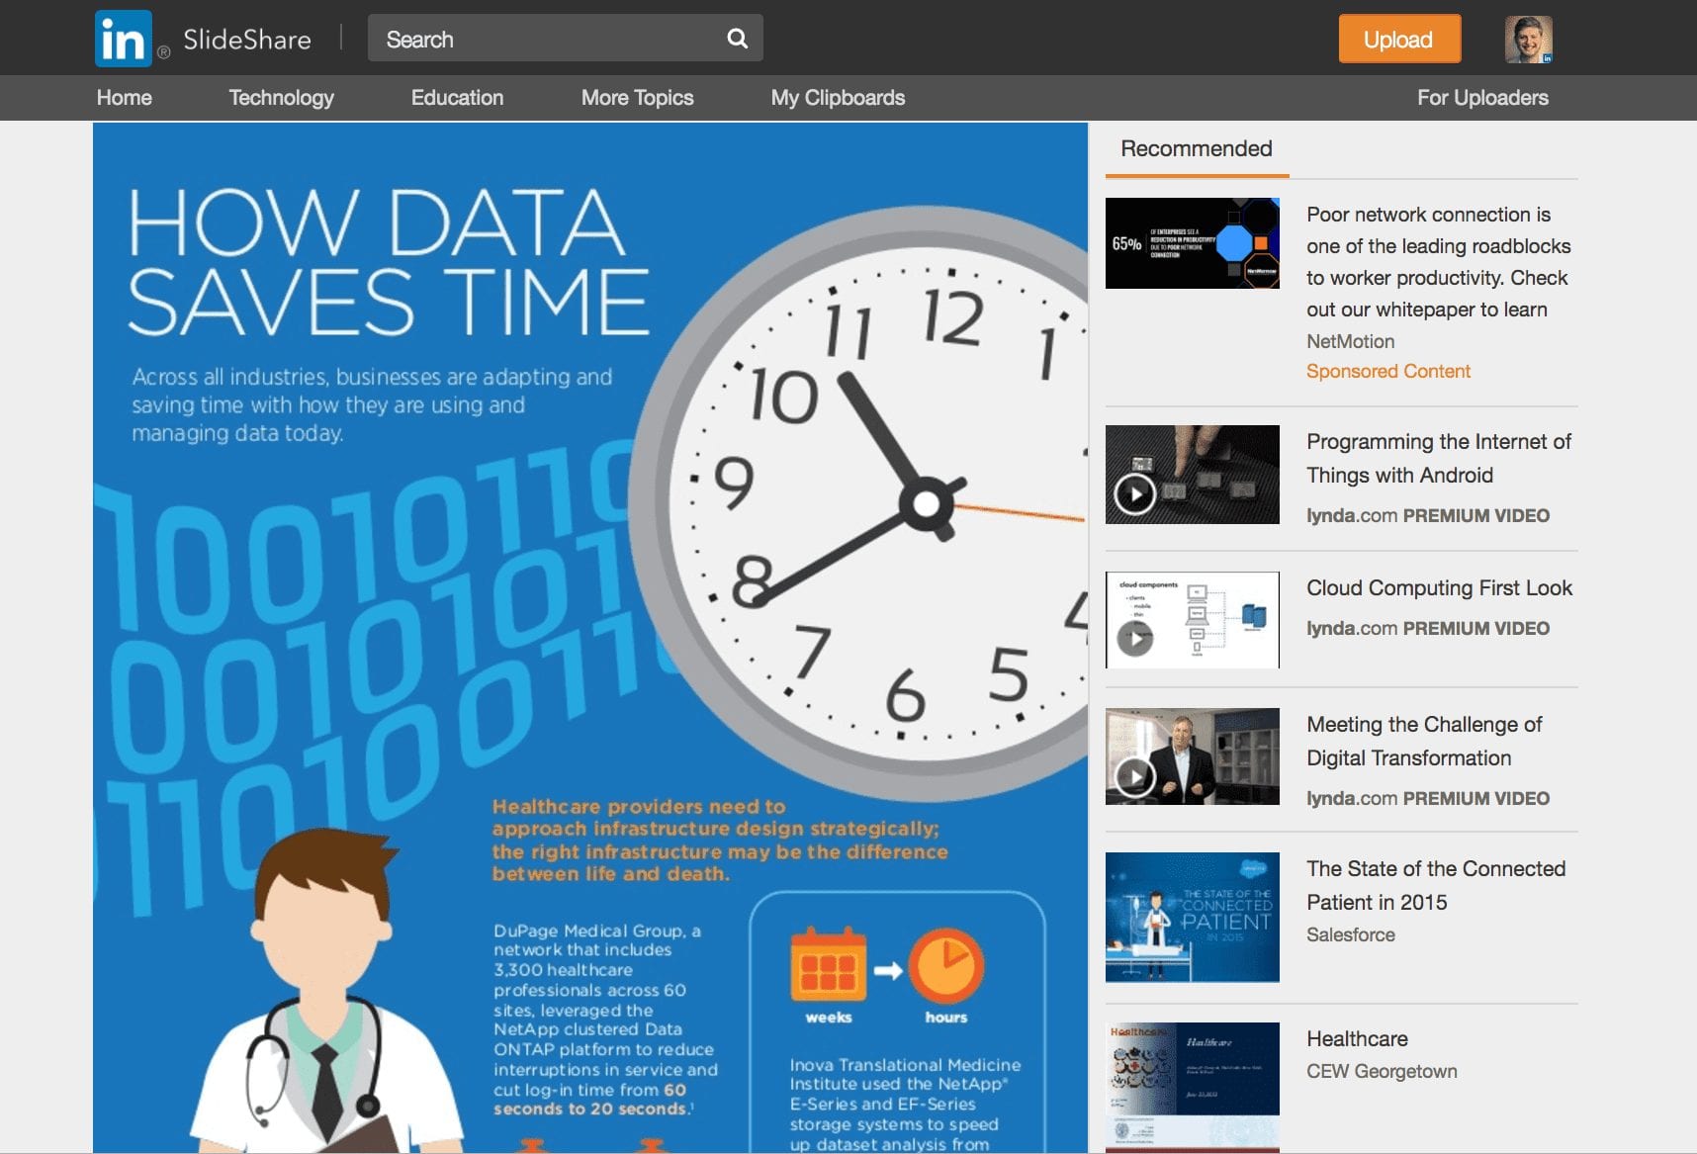Open the NetMotion sponsored thumbnail
1697x1154 pixels.
coord(1192,243)
